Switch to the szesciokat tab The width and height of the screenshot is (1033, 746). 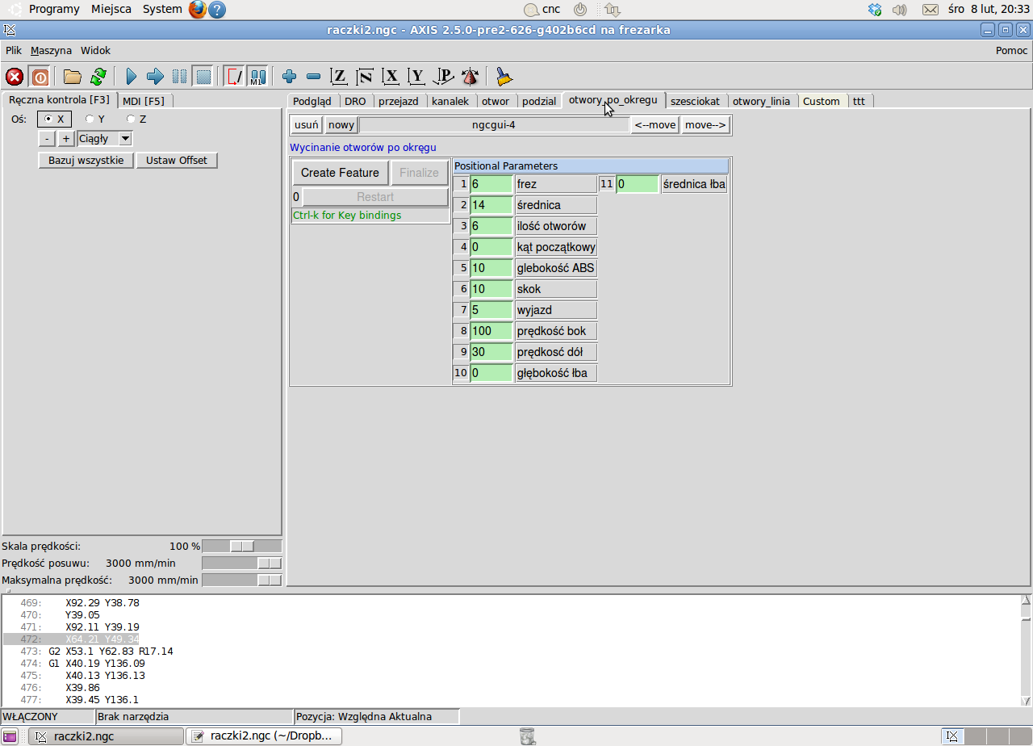point(696,101)
